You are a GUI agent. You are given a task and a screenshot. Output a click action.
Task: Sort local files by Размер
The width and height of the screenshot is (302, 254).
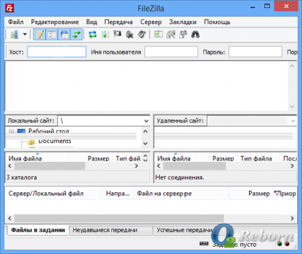tap(98, 159)
